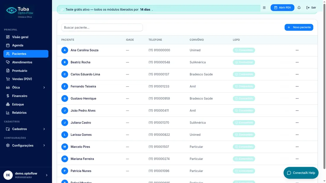The image size is (326, 183).
Task: Select patient name Patricia Nunes
Action: click(81, 171)
